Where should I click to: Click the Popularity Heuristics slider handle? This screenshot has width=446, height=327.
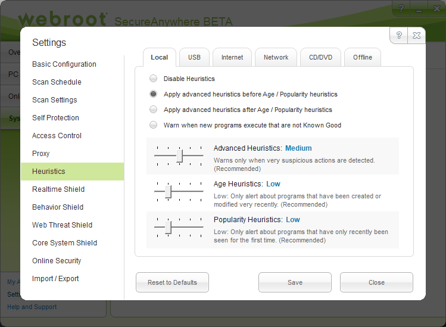pos(168,227)
